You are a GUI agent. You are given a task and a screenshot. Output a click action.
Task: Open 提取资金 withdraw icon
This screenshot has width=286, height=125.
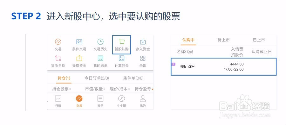pyautogui.click(x=79, y=58)
